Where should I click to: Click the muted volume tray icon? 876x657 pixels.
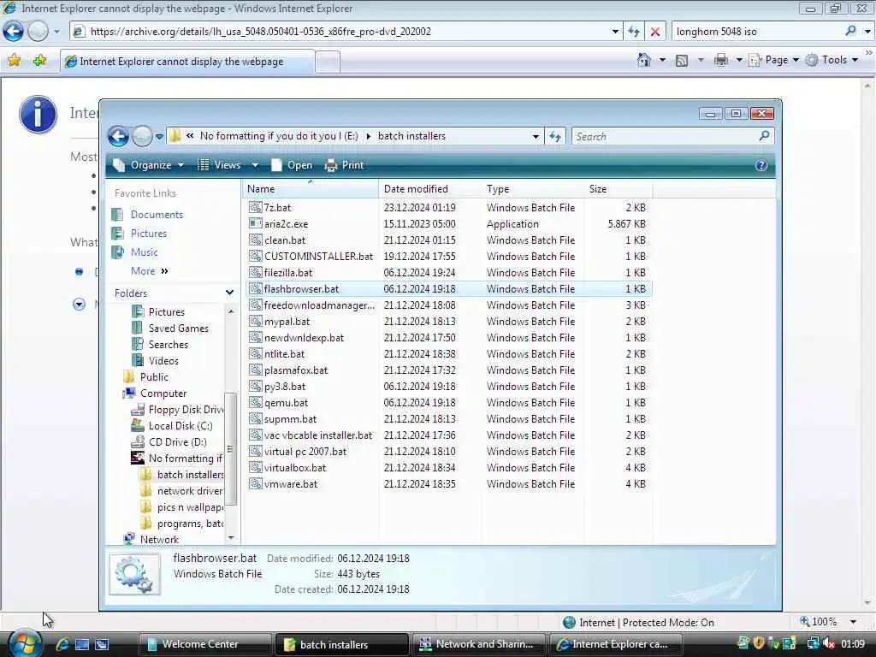click(828, 643)
